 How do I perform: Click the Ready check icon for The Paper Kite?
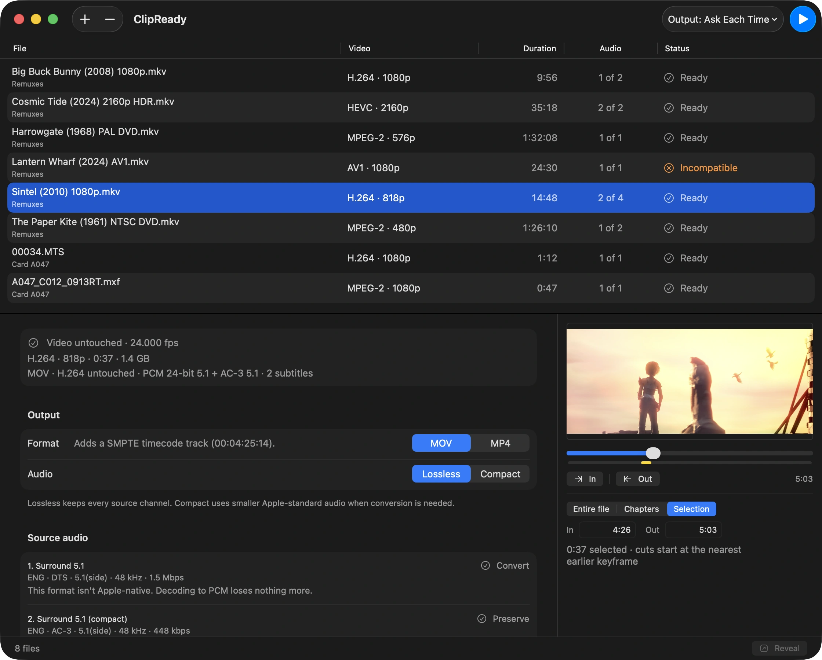[669, 228]
